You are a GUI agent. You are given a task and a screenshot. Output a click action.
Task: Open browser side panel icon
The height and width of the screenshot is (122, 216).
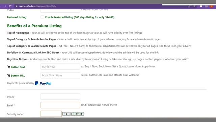pos(206,6)
